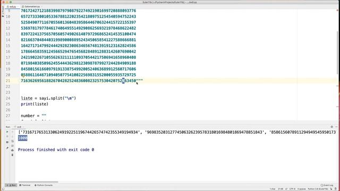Click line number 24 in gutter

8,98
